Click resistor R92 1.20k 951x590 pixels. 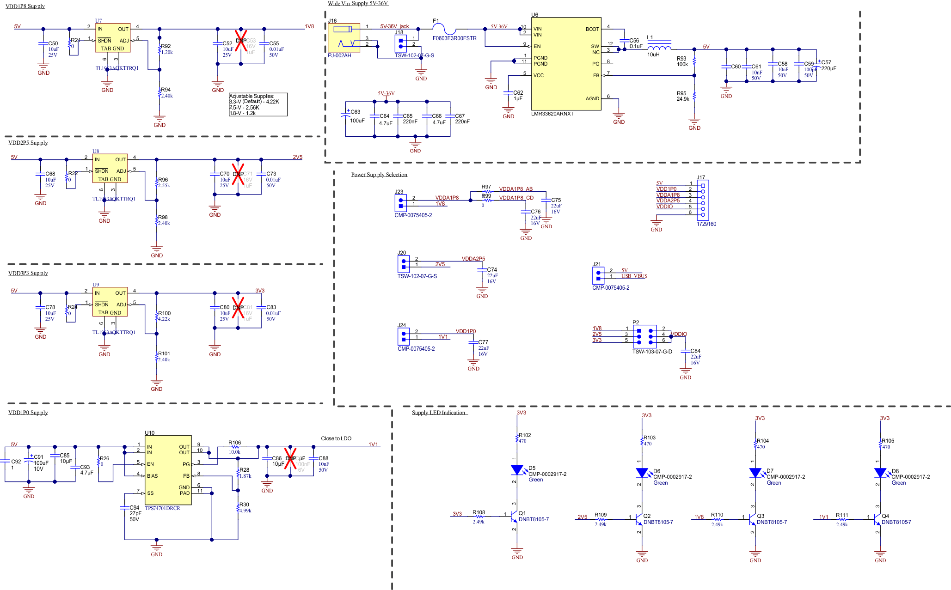tap(160, 49)
